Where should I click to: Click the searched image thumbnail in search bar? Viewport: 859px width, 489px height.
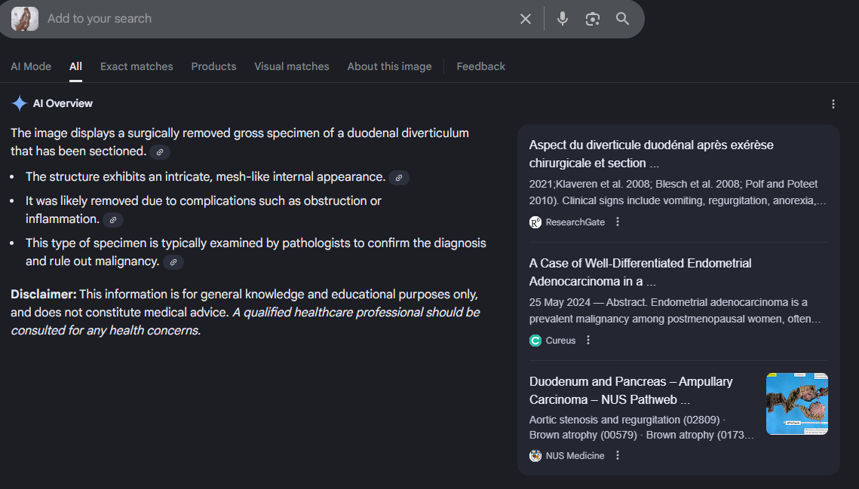pyautogui.click(x=25, y=19)
